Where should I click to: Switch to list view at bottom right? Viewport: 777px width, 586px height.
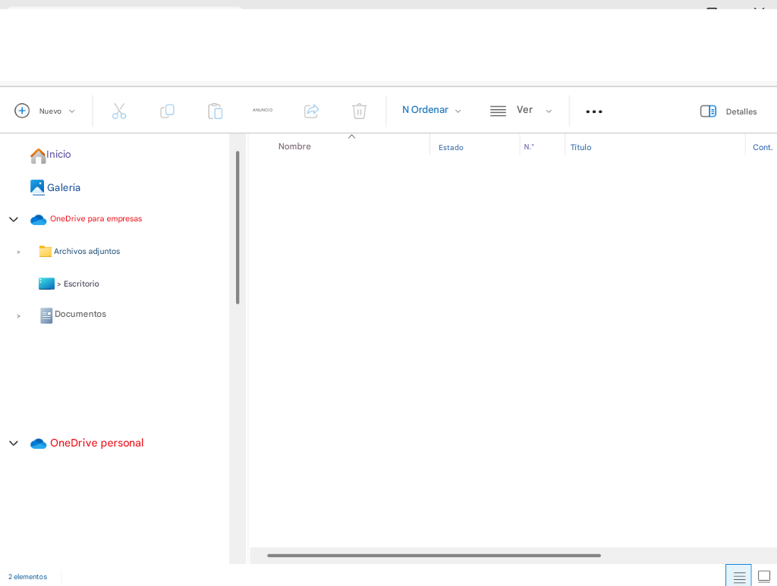click(738, 575)
